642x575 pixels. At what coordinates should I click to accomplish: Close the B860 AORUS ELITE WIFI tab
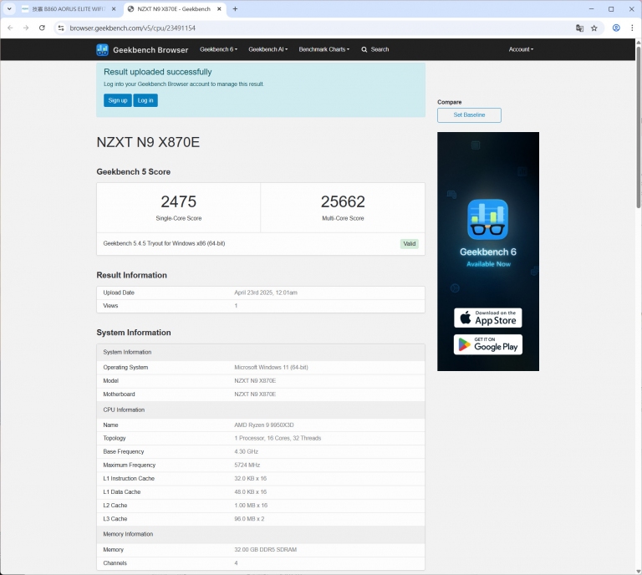[114, 8]
